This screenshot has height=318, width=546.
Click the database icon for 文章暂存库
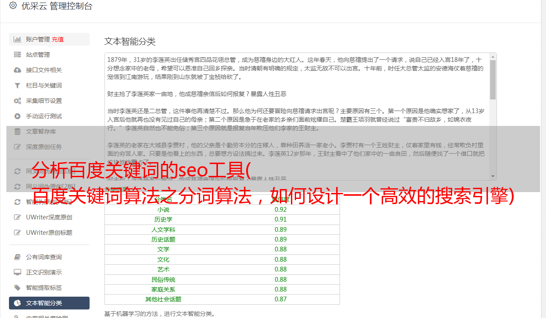pyautogui.click(x=17, y=131)
